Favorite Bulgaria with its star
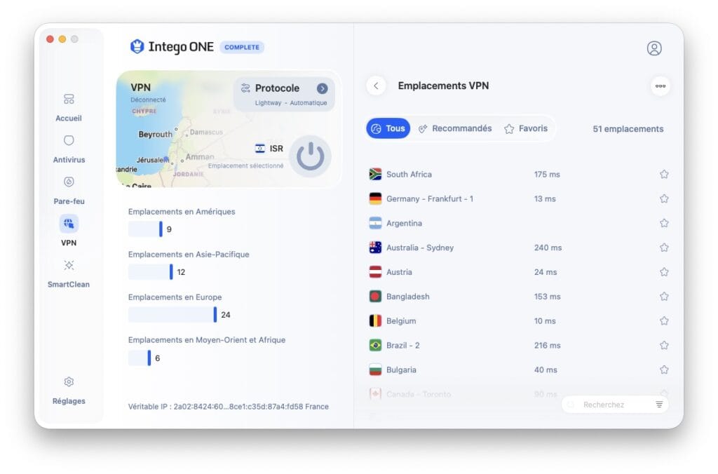The image size is (718, 474). pos(664,370)
